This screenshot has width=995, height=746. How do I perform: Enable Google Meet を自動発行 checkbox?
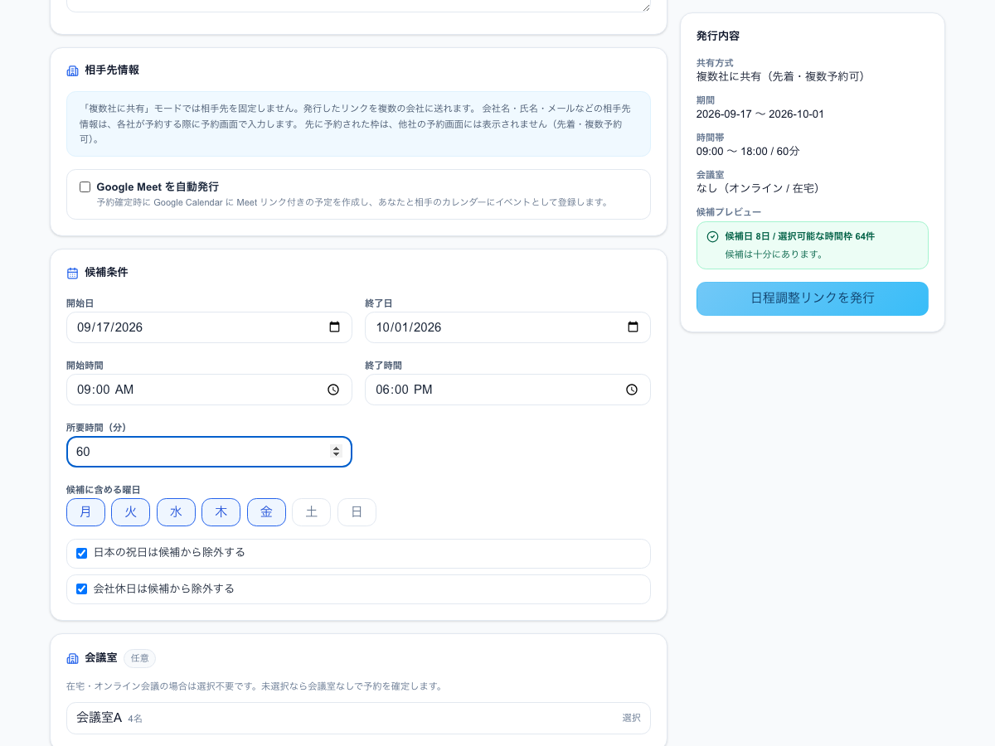pyautogui.click(x=85, y=187)
